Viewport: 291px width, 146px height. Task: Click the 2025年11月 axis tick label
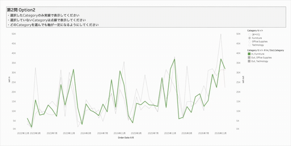tap(170, 133)
